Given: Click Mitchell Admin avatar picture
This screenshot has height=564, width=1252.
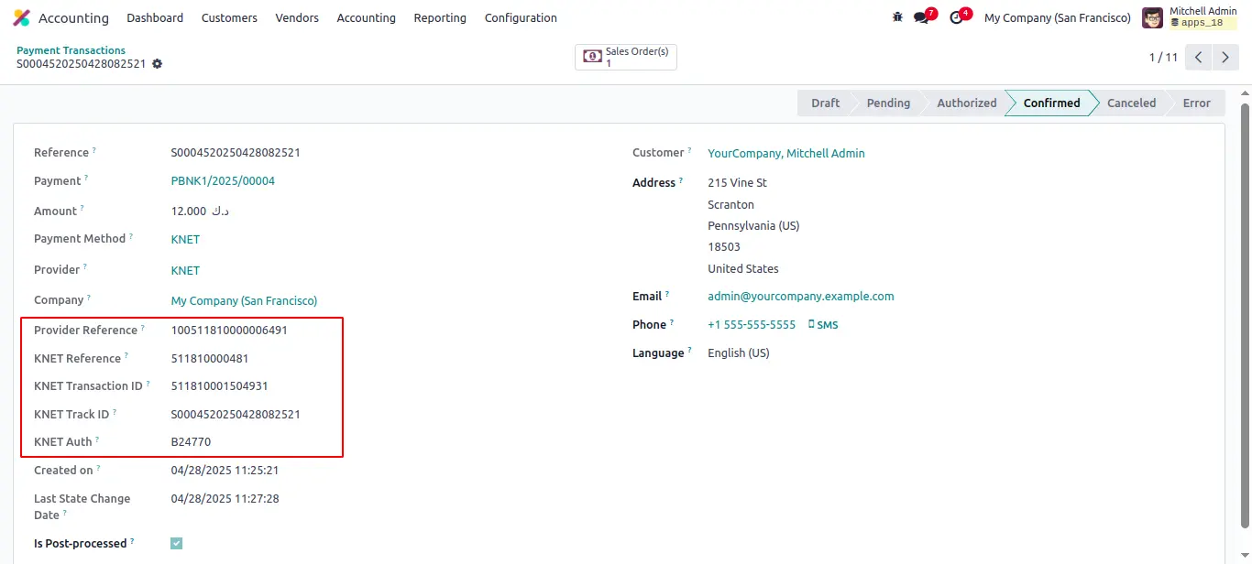Looking at the screenshot, I should click(1152, 17).
